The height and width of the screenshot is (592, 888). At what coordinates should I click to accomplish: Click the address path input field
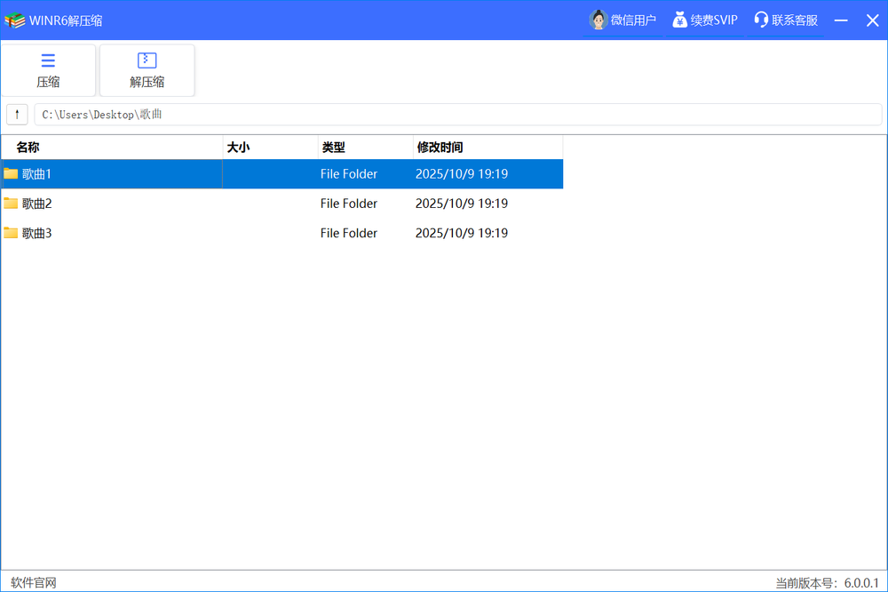[x=457, y=115]
